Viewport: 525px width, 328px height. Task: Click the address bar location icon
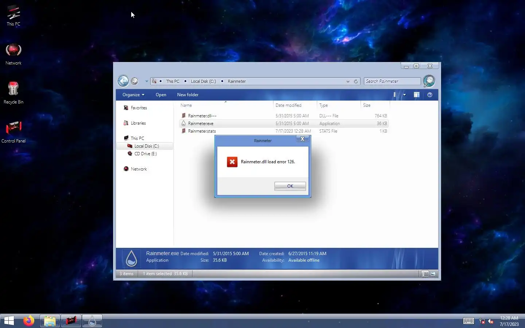point(154,81)
